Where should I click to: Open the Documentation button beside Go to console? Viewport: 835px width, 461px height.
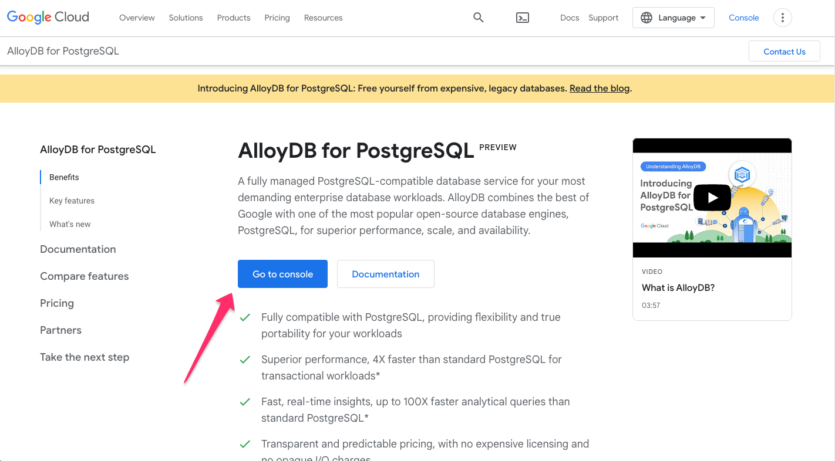(385, 274)
